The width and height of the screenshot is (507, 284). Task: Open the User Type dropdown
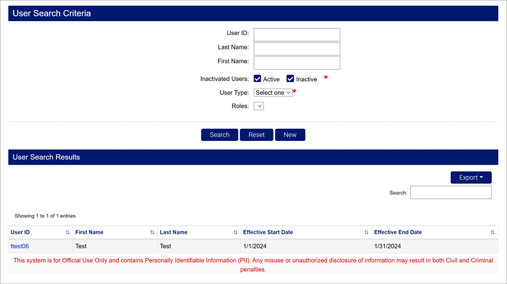[x=273, y=93]
